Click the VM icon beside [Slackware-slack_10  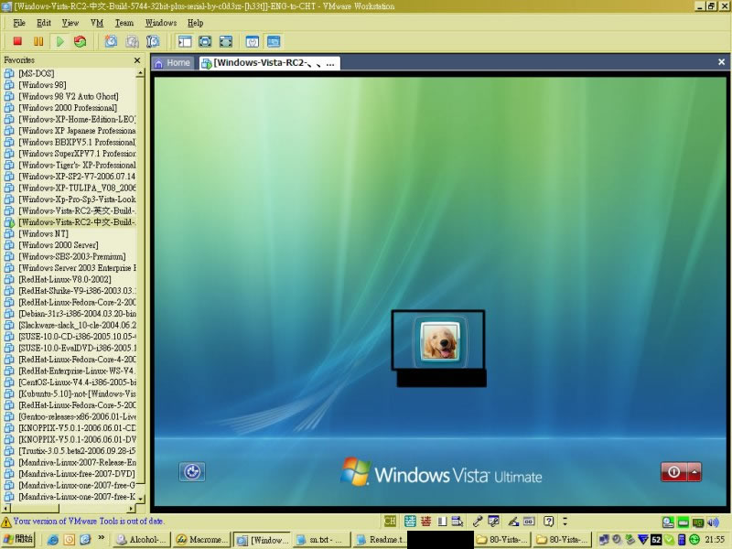click(x=9, y=325)
